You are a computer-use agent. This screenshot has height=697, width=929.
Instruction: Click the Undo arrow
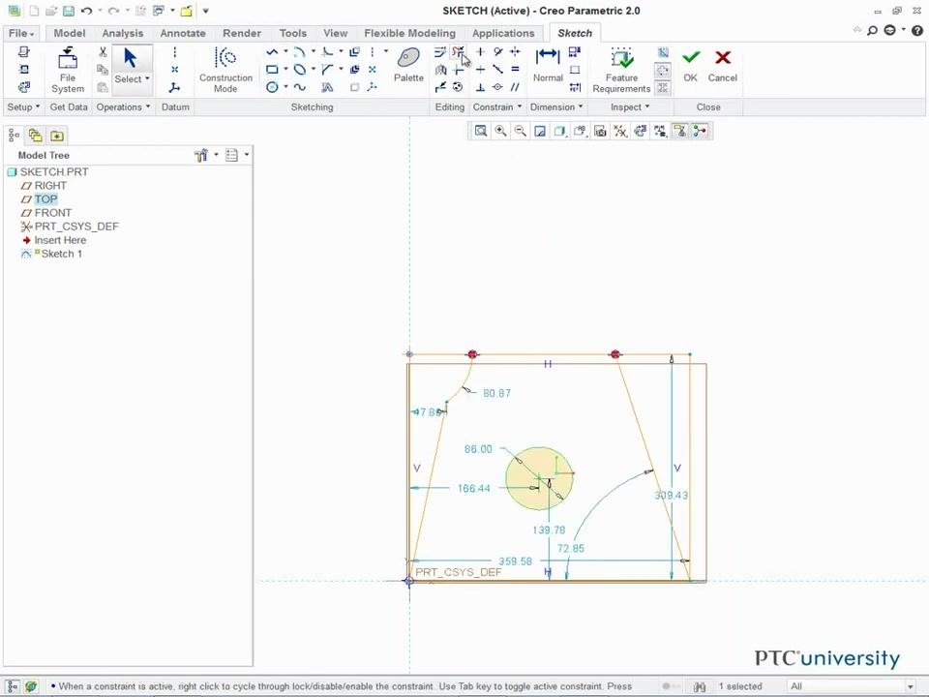(x=86, y=11)
